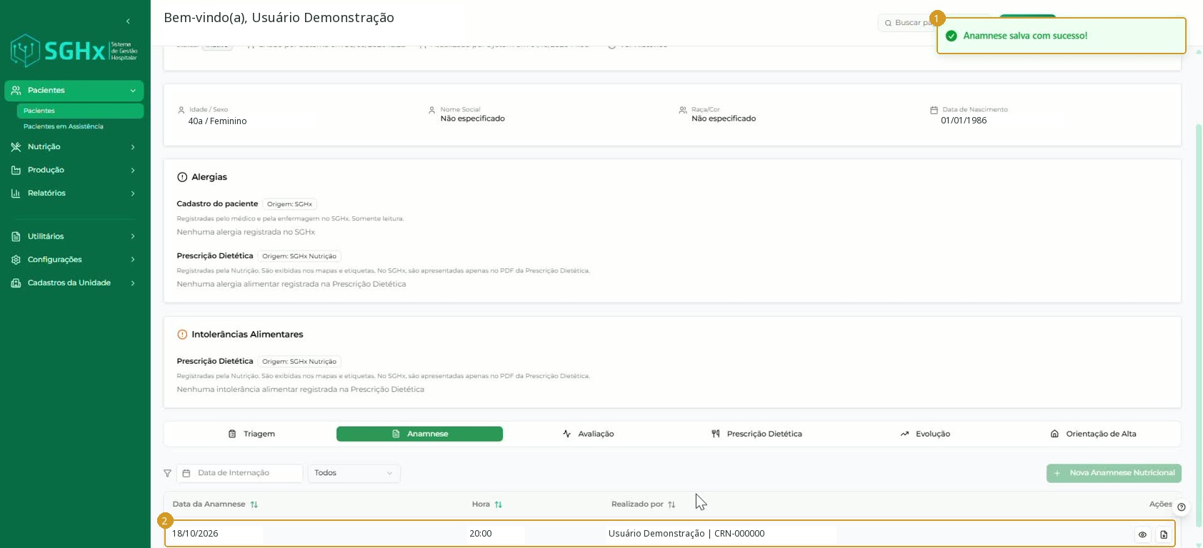Click the success checkmark icon in toast
The image size is (1203, 548).
tap(951, 36)
